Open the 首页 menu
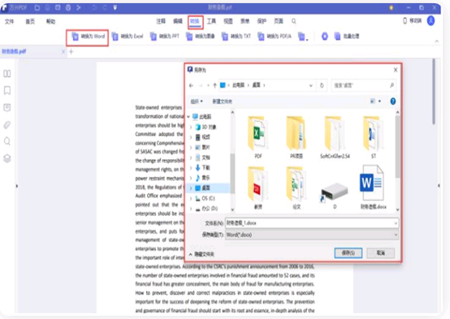This screenshot has height=319, width=450. 30,22
